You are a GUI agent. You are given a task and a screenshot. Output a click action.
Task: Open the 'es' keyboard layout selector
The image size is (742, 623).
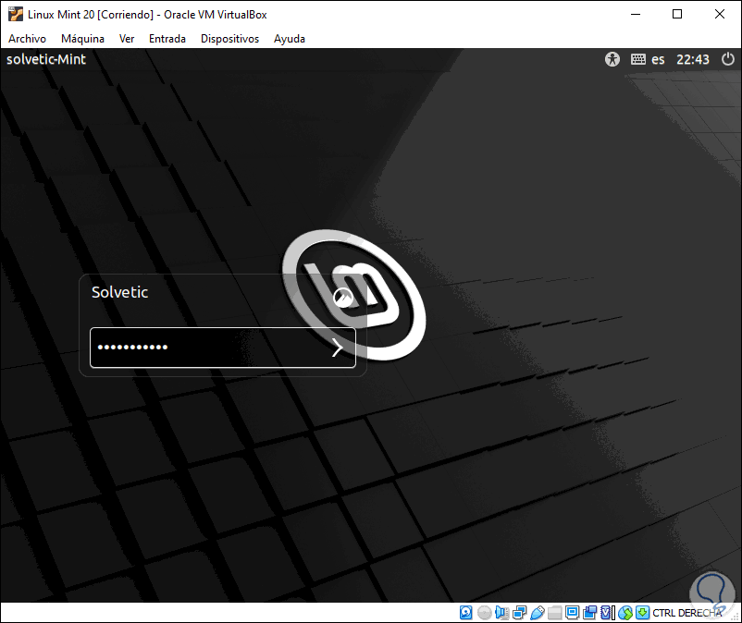tap(658, 59)
